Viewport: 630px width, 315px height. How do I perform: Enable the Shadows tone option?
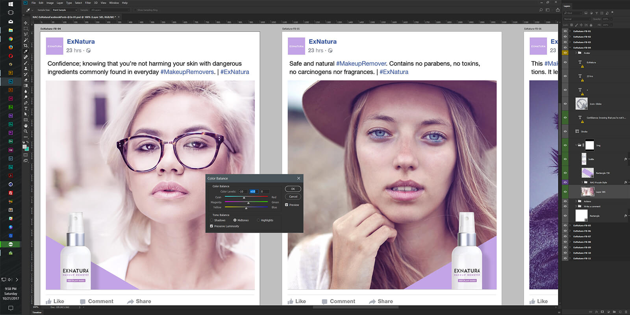212,220
